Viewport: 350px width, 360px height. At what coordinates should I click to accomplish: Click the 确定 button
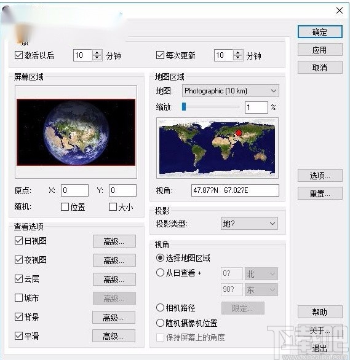coord(320,32)
